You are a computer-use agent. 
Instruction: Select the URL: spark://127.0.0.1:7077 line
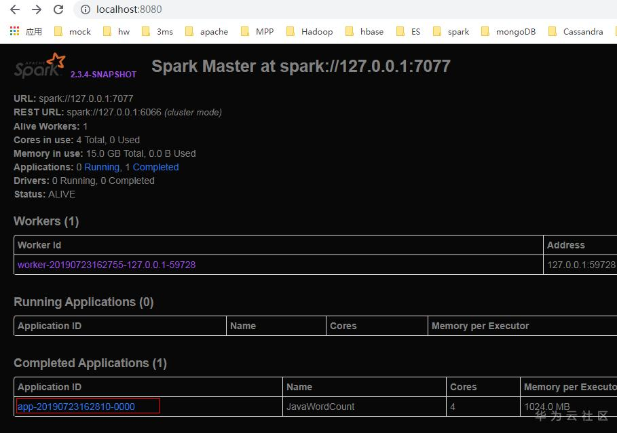click(x=73, y=98)
